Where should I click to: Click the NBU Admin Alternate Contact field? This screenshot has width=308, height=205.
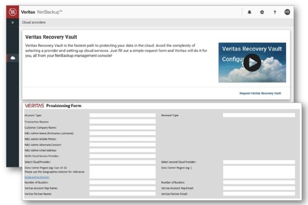123,145
